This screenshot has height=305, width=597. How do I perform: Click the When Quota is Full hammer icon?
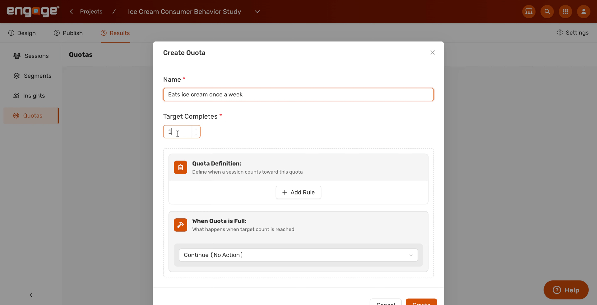point(181,225)
